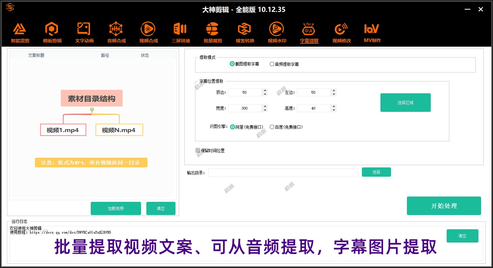Image resolution: width=493 pixels, height=268 pixels.
Task: Decrease the 顶边 value with down arrow
Action: tap(265, 94)
